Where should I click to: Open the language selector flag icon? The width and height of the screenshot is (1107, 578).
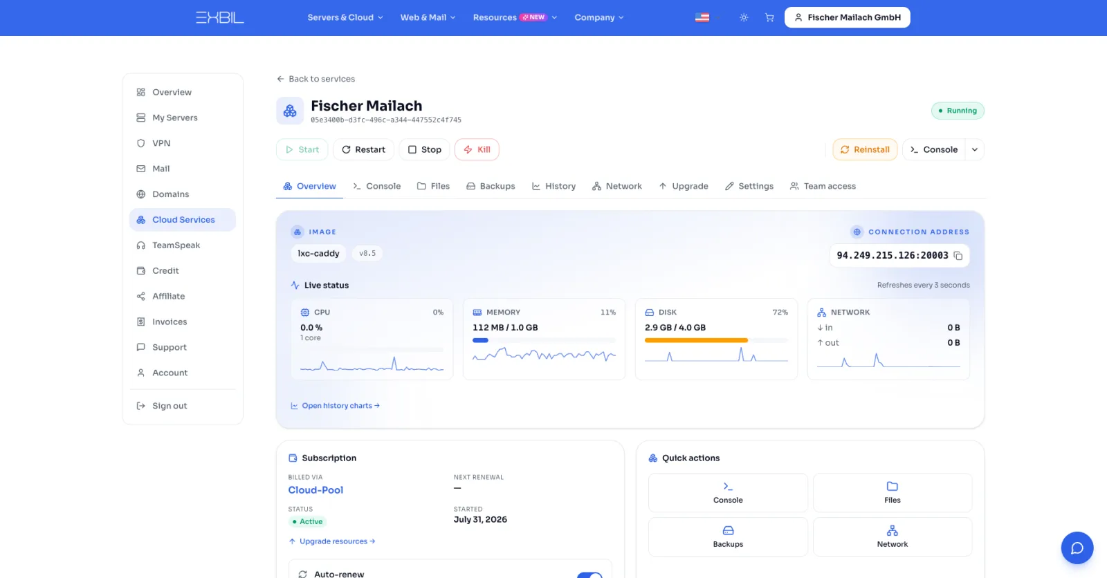tap(702, 17)
